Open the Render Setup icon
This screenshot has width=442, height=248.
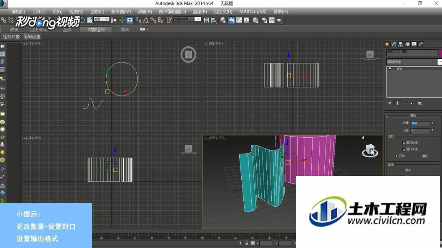click(x=264, y=20)
